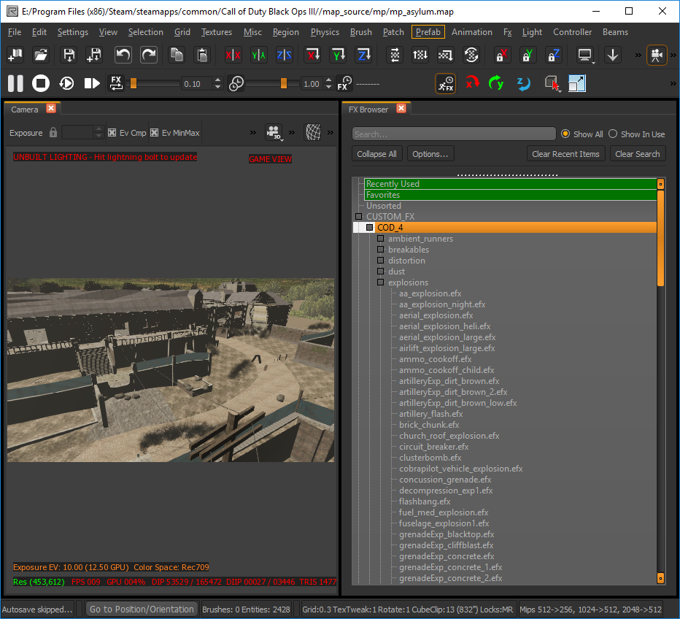Viewport: 680px width, 619px height.
Task: Click the time scale slider handle
Action: coord(284,83)
